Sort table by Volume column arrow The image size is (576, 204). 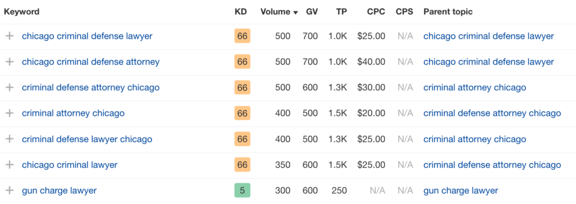click(295, 12)
